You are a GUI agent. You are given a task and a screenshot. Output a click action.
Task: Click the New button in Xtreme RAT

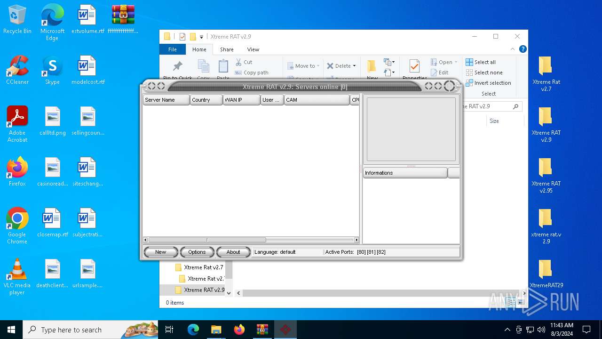[x=161, y=252]
